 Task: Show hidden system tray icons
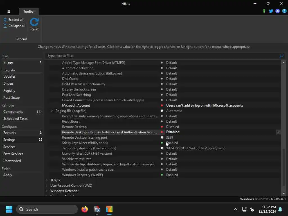point(235,209)
